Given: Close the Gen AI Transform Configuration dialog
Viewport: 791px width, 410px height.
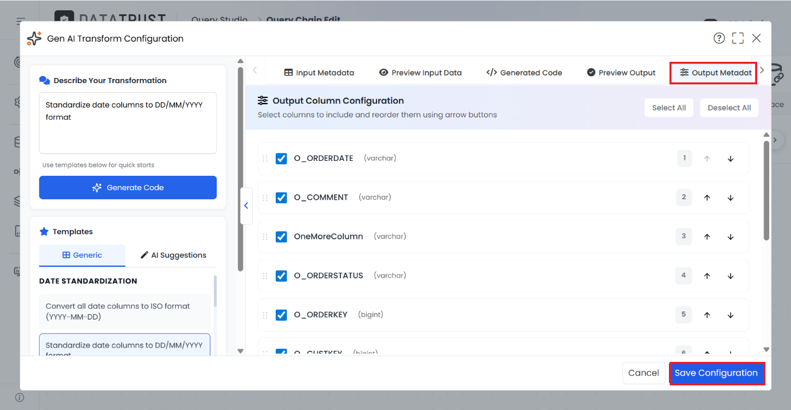Looking at the screenshot, I should coord(757,38).
